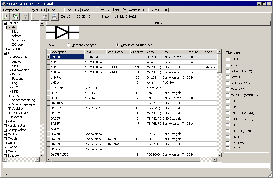Click the Box column header
The width and height of the screenshot is (273, 178).
[174, 52]
